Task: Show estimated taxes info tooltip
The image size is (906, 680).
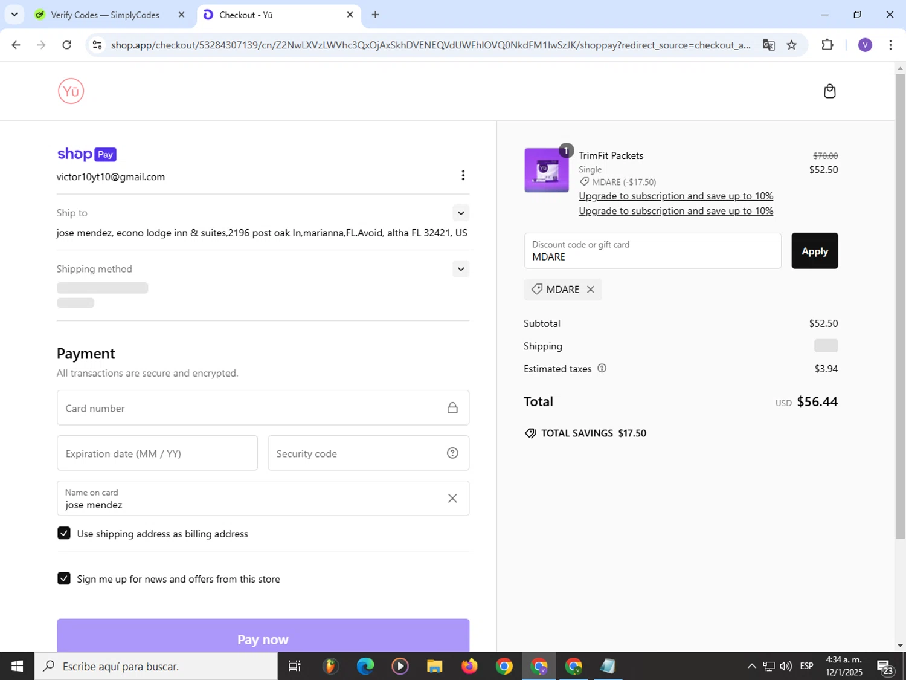Action: (x=602, y=368)
